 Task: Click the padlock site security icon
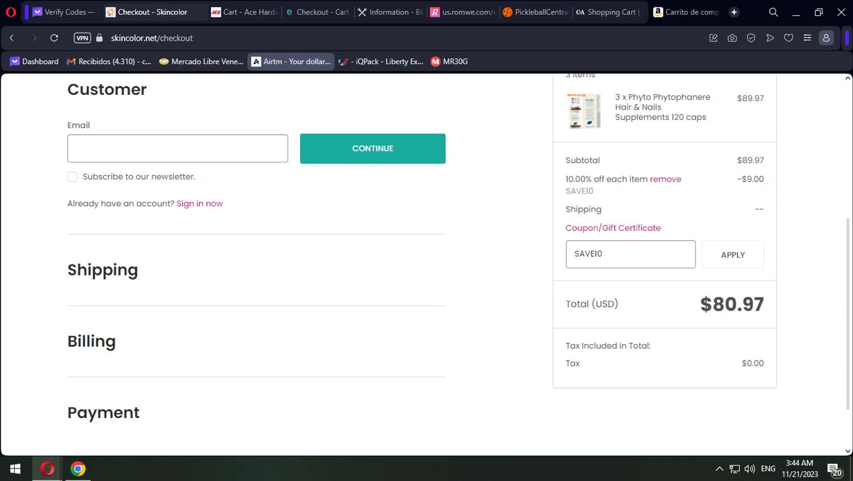click(x=100, y=38)
